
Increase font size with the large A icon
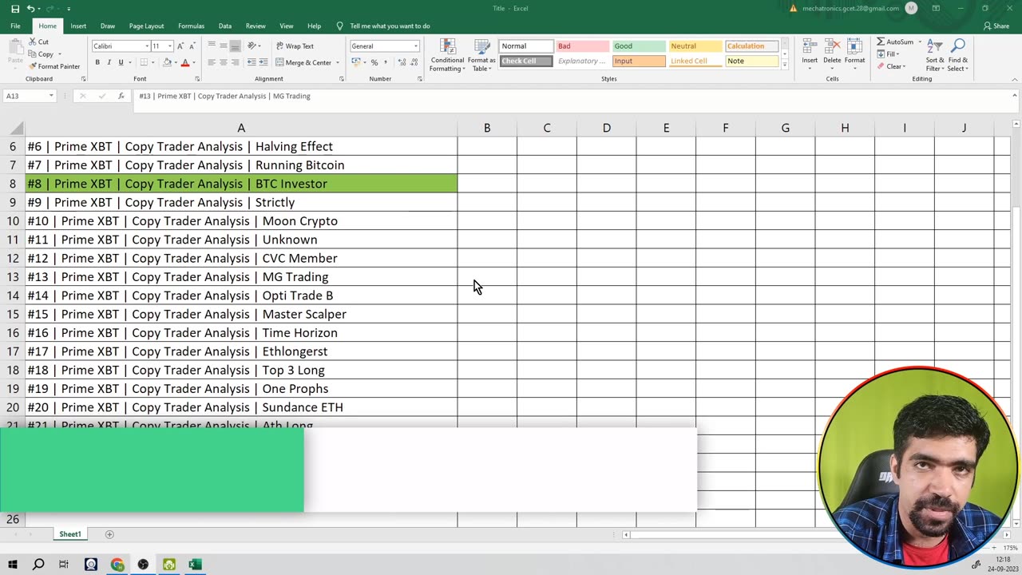[180, 46]
